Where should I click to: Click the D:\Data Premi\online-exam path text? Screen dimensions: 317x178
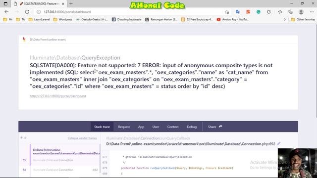[48, 40]
